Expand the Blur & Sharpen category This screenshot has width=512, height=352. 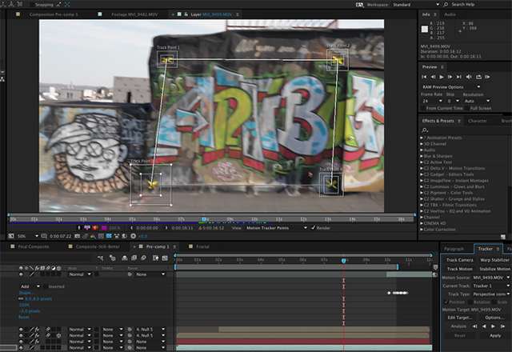pyautogui.click(x=422, y=156)
